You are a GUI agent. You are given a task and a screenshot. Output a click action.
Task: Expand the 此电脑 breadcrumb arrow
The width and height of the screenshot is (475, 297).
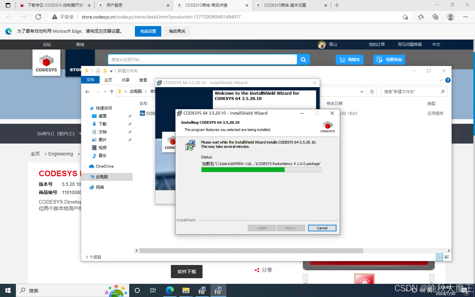(146, 91)
